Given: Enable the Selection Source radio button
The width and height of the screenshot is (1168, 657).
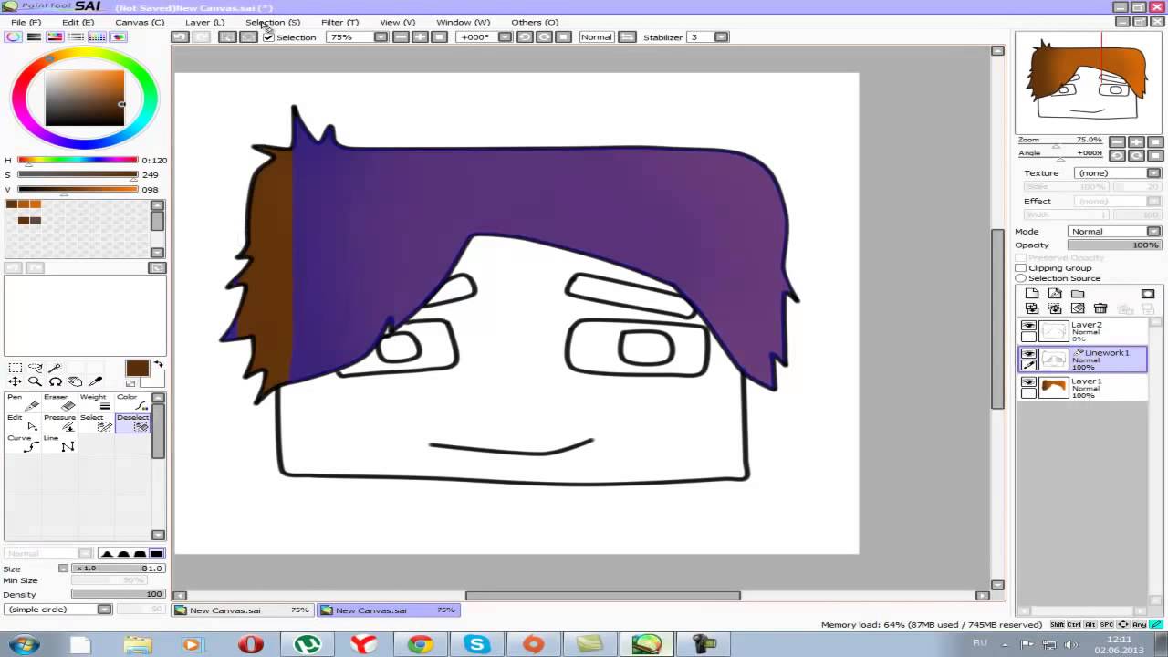Looking at the screenshot, I should pyautogui.click(x=1021, y=278).
